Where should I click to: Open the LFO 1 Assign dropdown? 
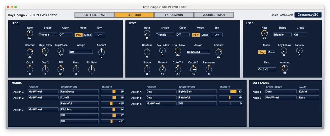[81, 52]
